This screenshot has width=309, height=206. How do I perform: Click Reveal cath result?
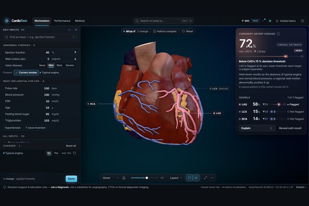pos(290,128)
